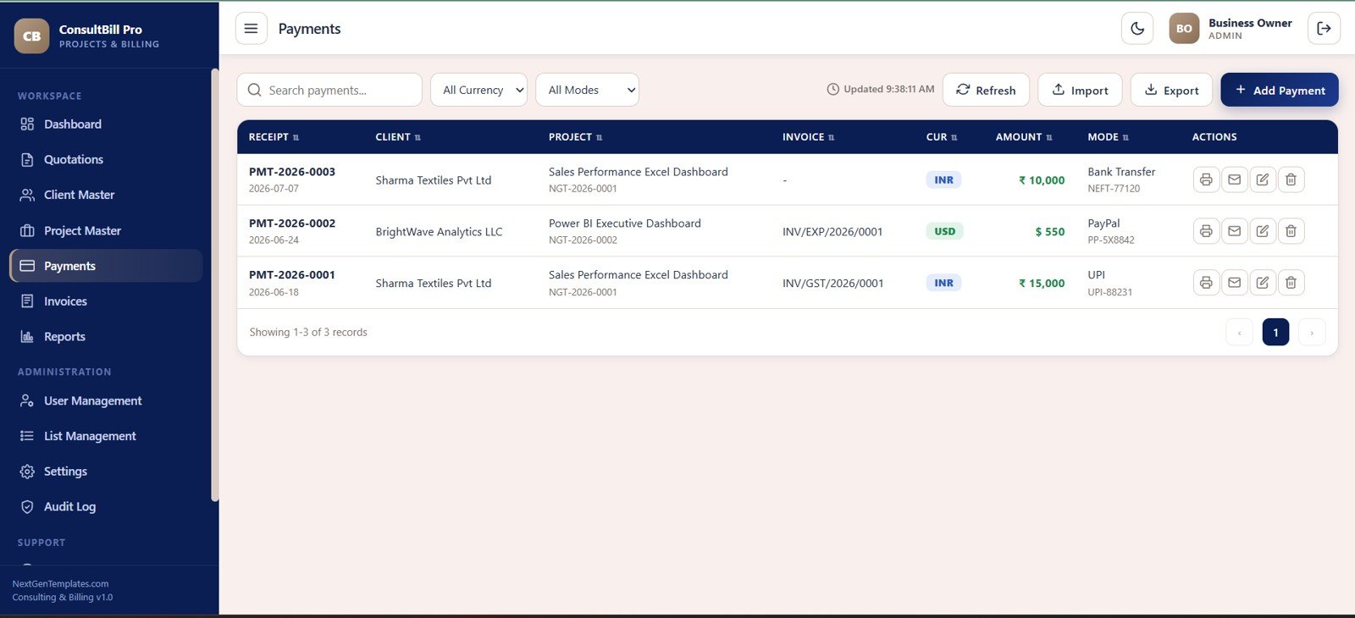The image size is (1355, 618).
Task: Click the Export button
Action: 1171,90
